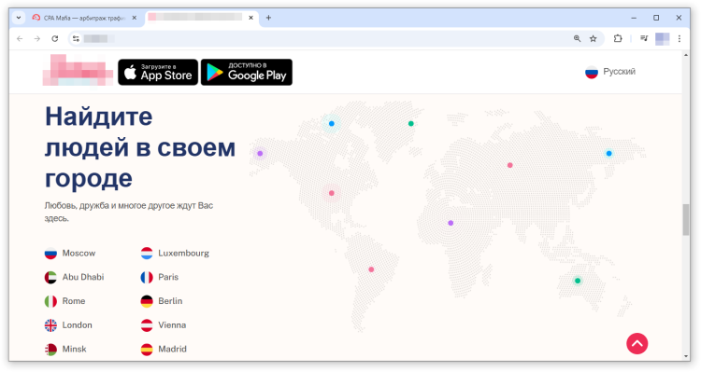The image size is (701, 372).
Task: Select the London city link
Action: click(78, 325)
